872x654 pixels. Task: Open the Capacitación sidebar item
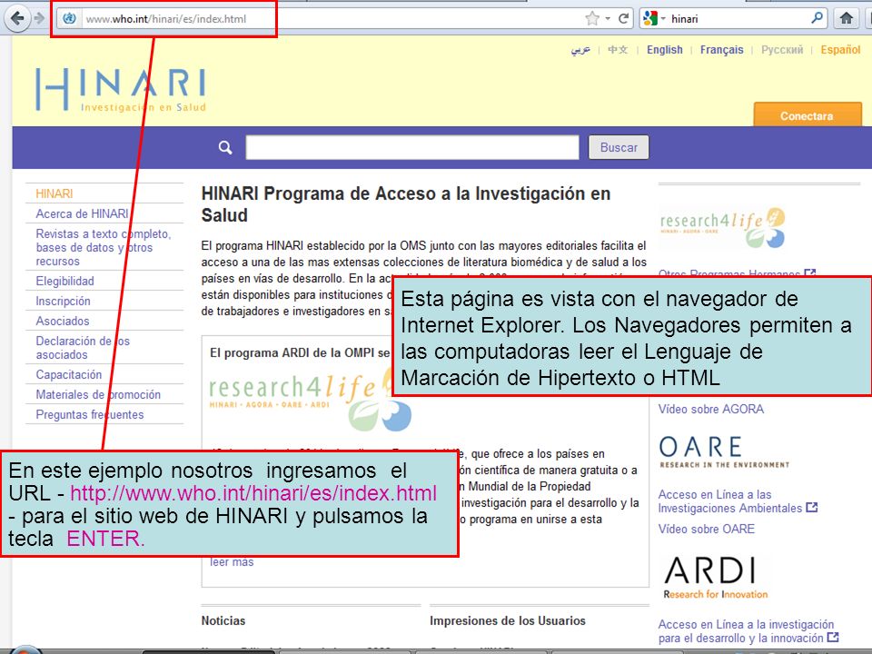tap(68, 374)
